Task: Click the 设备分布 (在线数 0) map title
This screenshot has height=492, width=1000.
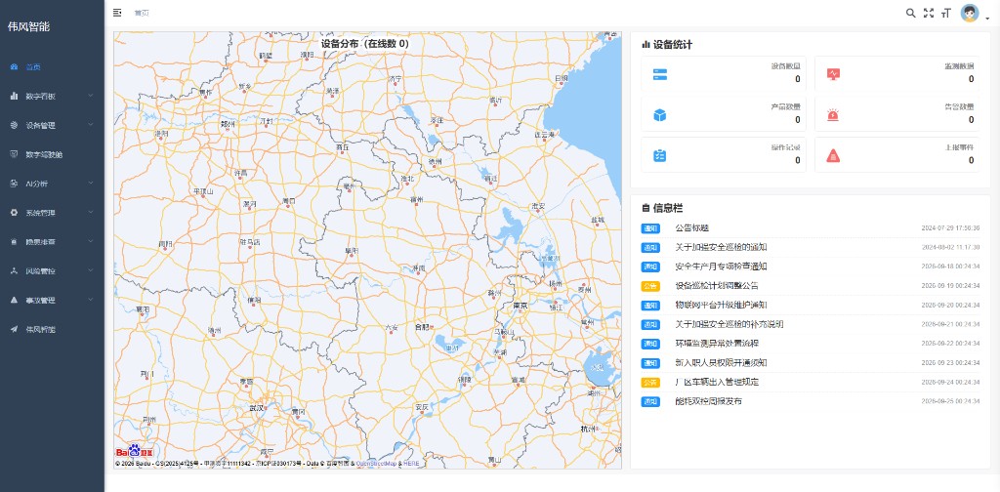Action: click(364, 44)
